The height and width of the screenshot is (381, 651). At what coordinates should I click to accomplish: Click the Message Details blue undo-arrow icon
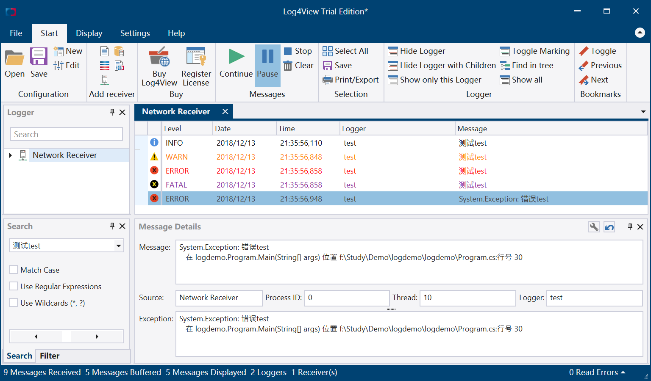click(609, 227)
